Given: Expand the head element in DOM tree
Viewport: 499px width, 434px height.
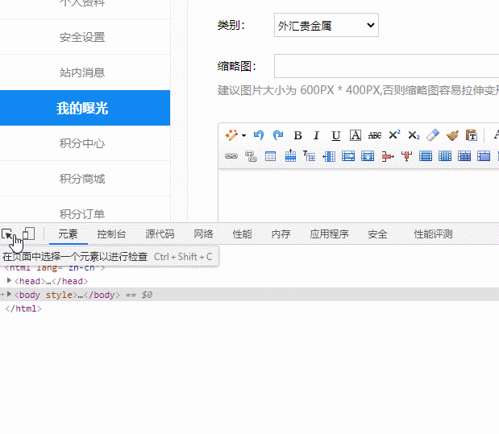Looking at the screenshot, I should tap(10, 281).
